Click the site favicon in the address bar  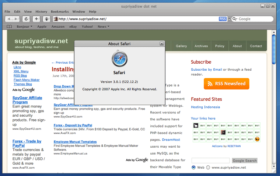tap(56, 19)
